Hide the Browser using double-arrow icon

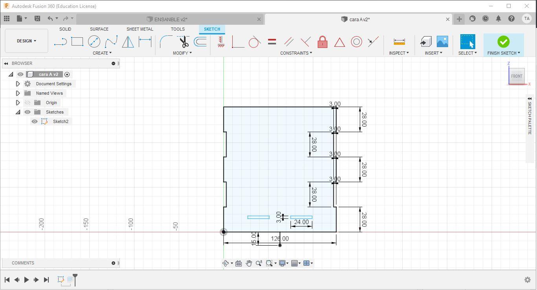pyautogui.click(x=6, y=63)
